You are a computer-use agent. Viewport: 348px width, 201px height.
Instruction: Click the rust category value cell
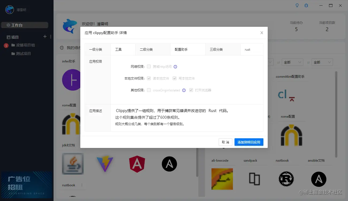coord(252,50)
